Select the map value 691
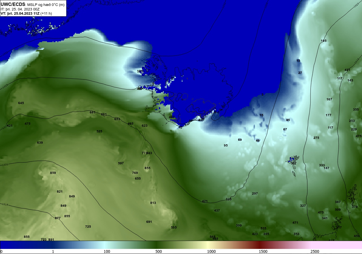 [x=149, y=222]
